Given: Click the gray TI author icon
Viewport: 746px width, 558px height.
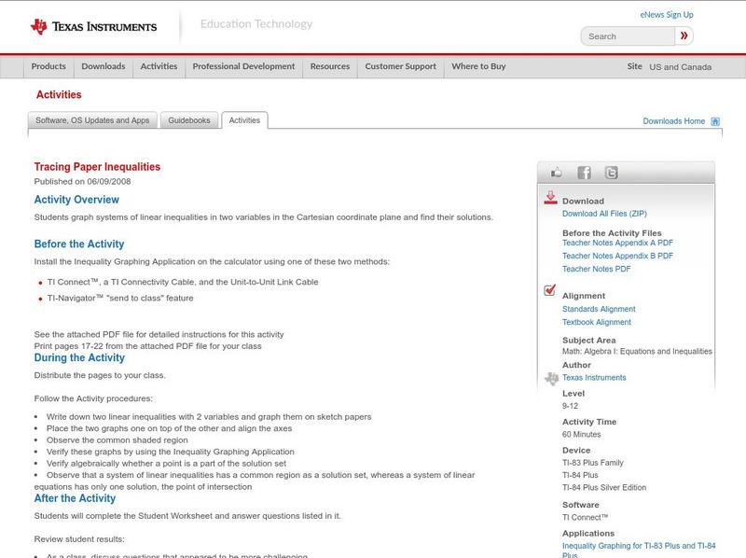Looking at the screenshot, I should (551, 379).
